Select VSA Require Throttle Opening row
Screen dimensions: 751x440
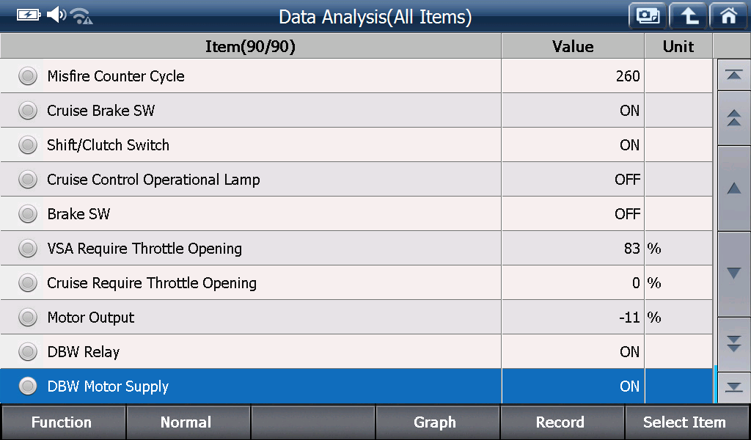(356, 249)
